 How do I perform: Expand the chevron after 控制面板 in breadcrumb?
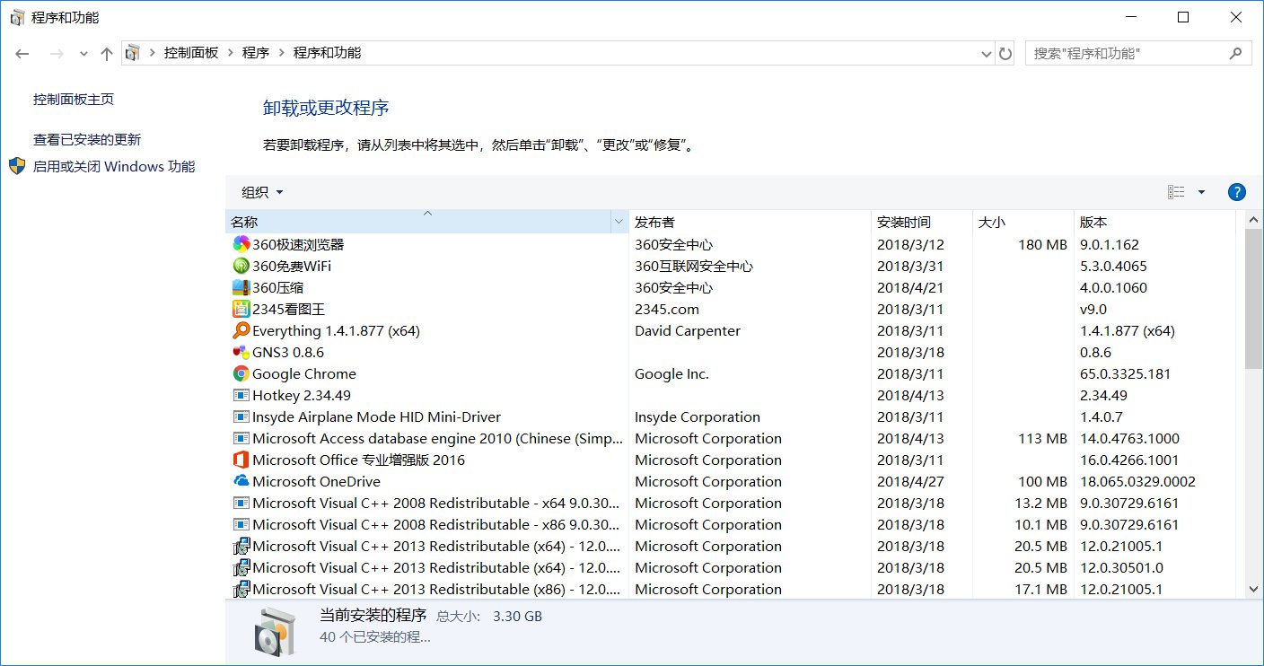click(231, 53)
